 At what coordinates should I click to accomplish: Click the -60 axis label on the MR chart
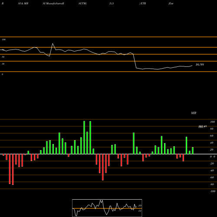pyautogui.click(x=212, y=178)
